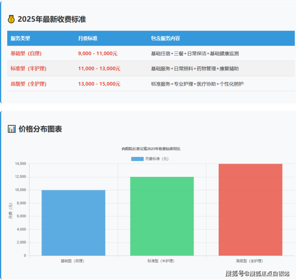Click the 2025年最新收费标准 section heading
The image size is (296, 280).
point(52,19)
